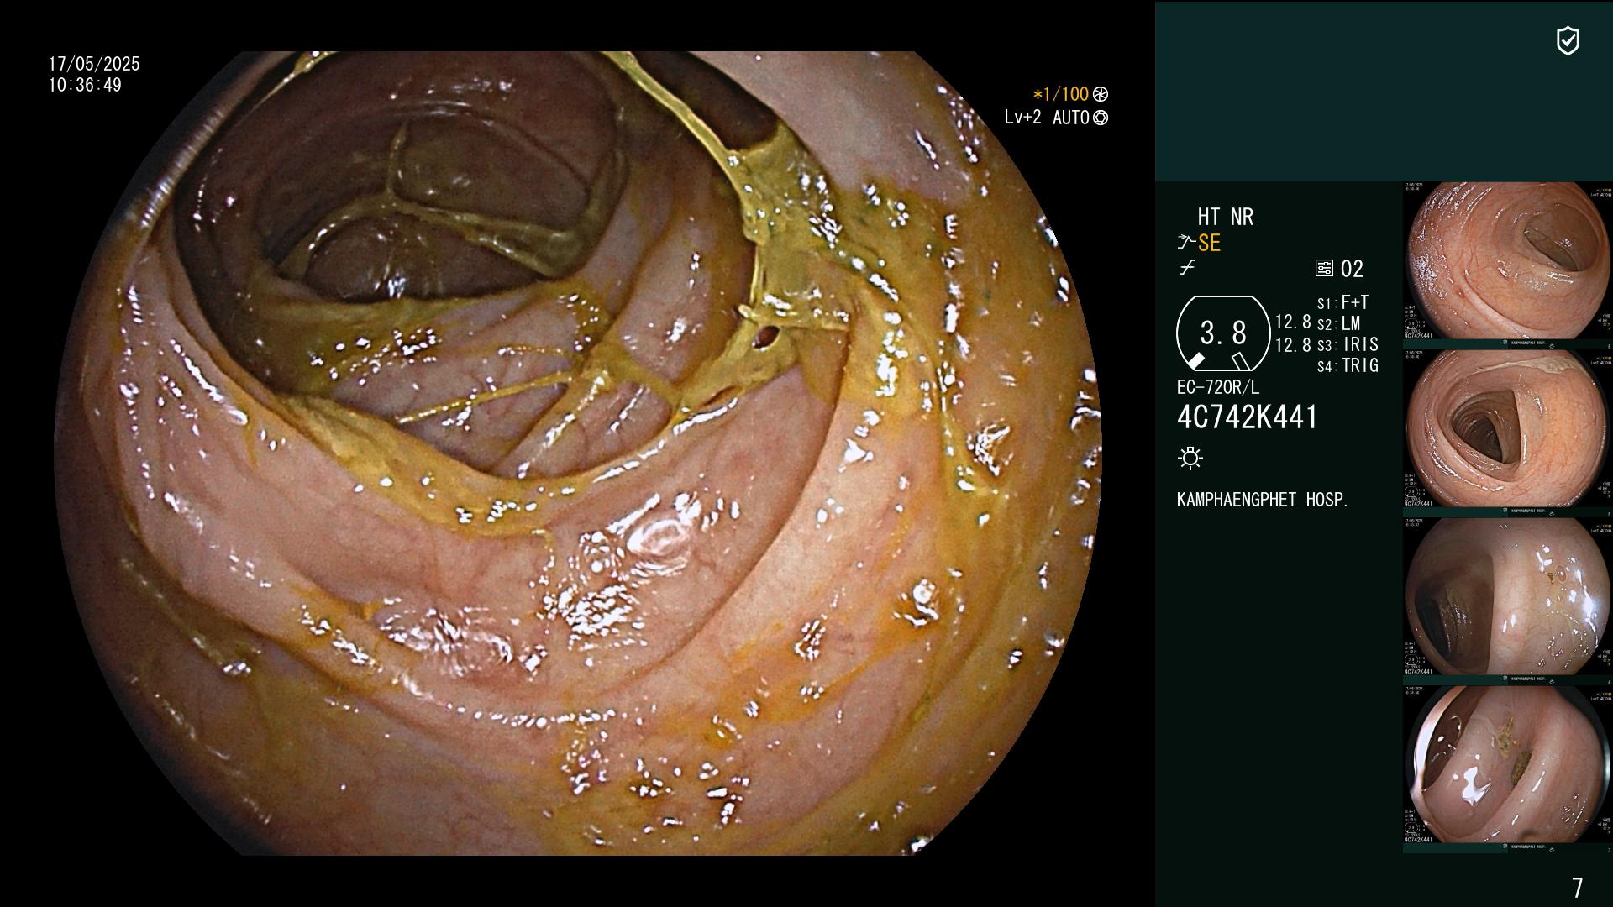The image size is (1613, 907).
Task: Open the first thumbnail of captured images
Action: coord(1507,261)
